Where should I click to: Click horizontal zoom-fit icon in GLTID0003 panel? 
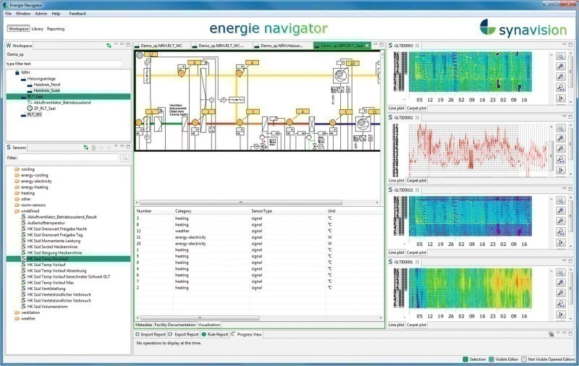(x=560, y=88)
